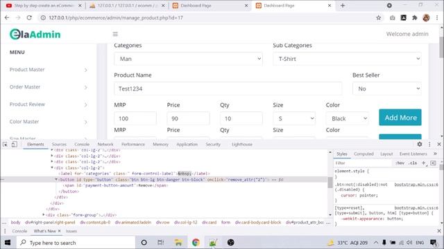Click the MRP field with 100
This screenshot has width=444, height=249.
click(135, 118)
